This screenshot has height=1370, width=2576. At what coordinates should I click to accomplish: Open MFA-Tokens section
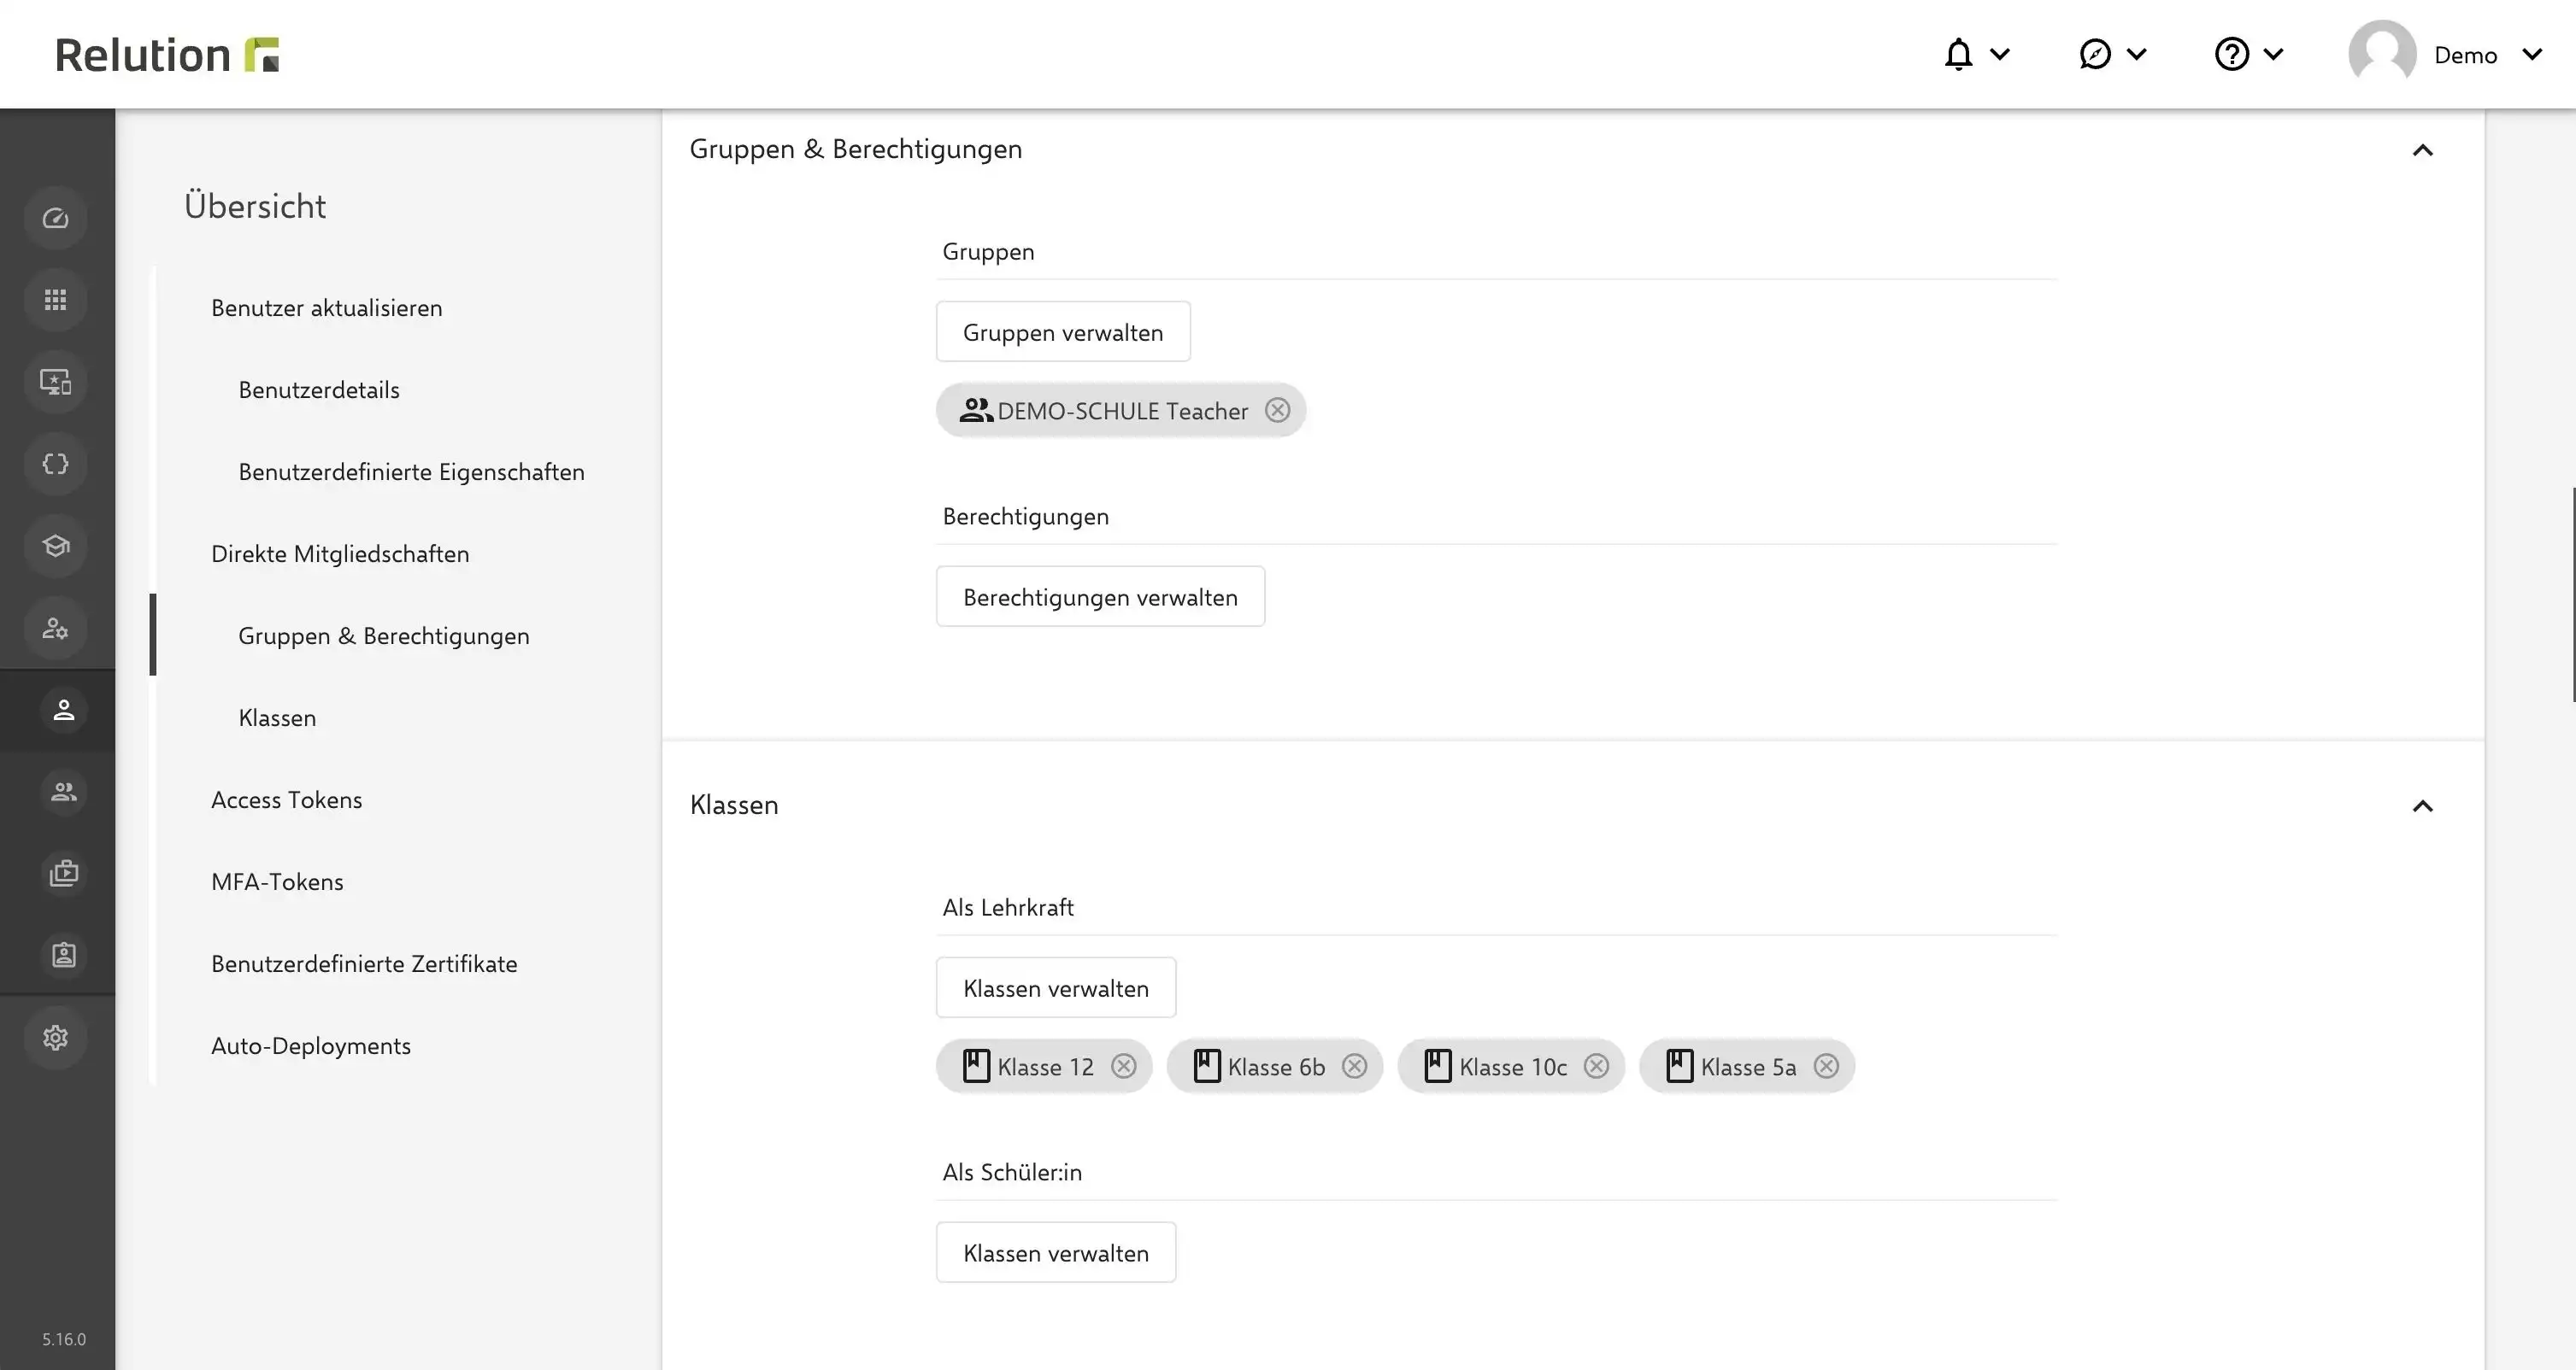[277, 881]
